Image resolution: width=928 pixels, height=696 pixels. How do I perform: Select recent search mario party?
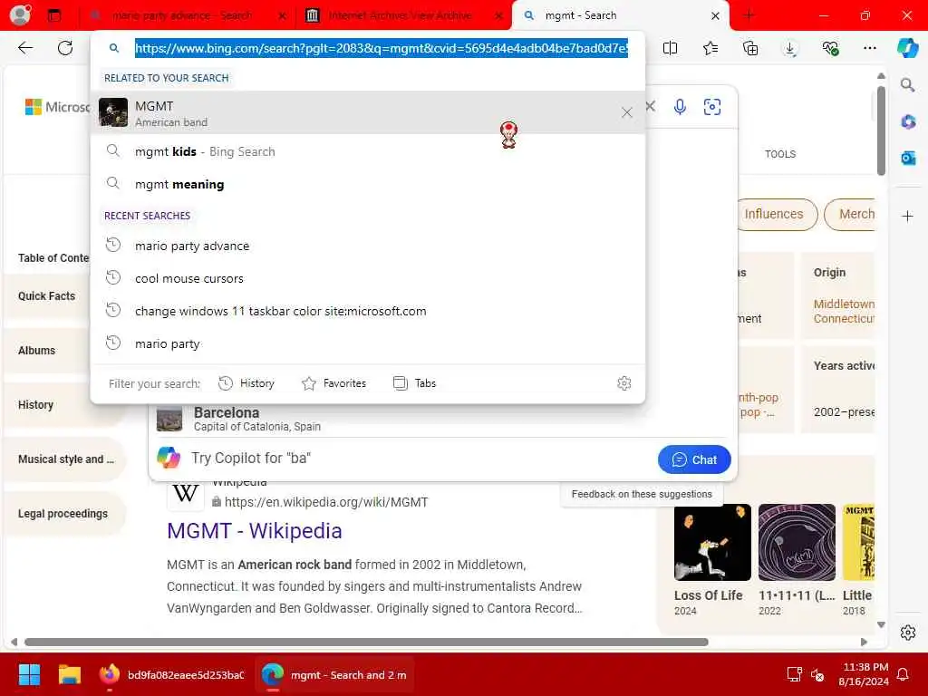tap(368, 343)
